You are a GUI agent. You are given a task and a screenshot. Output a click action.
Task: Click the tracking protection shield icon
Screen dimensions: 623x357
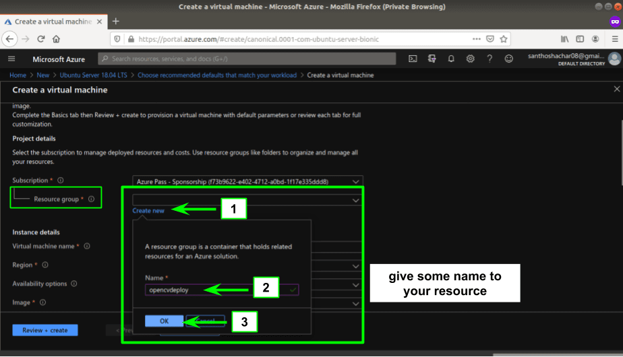pyautogui.click(x=117, y=39)
